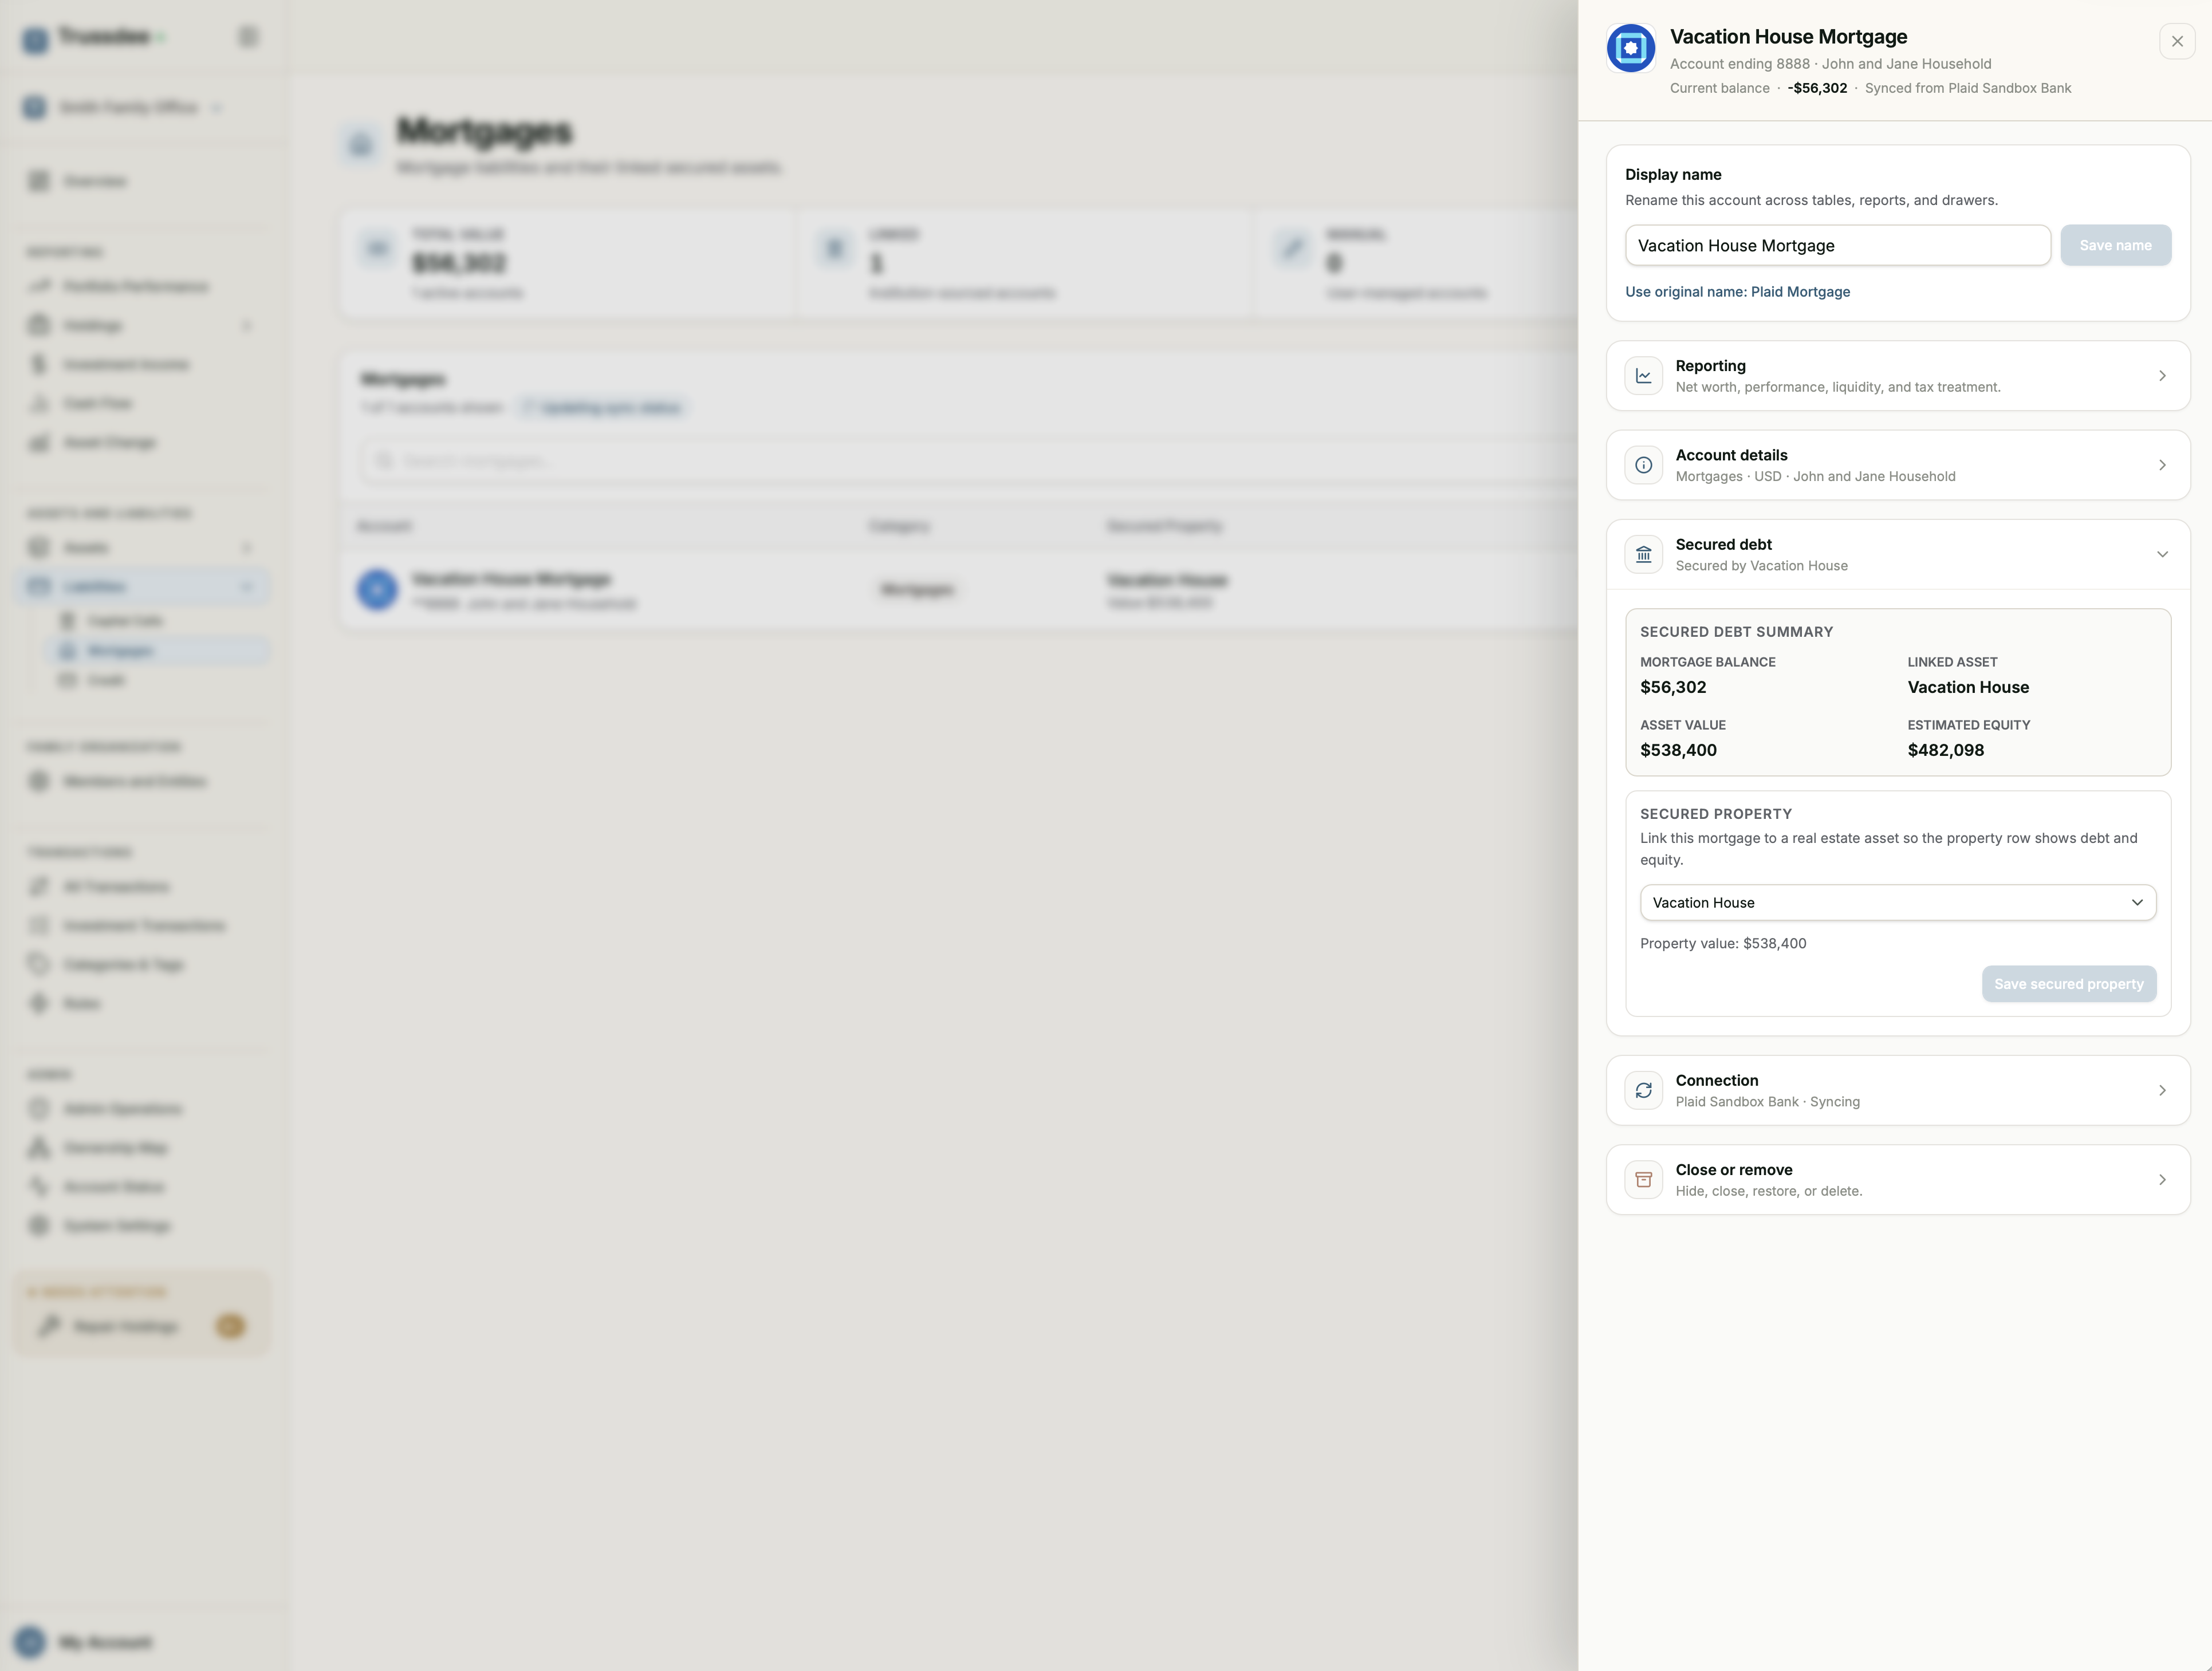Click the SECURED DEBT SUMMARY heading
The image size is (2212, 1671).
click(x=1736, y=632)
